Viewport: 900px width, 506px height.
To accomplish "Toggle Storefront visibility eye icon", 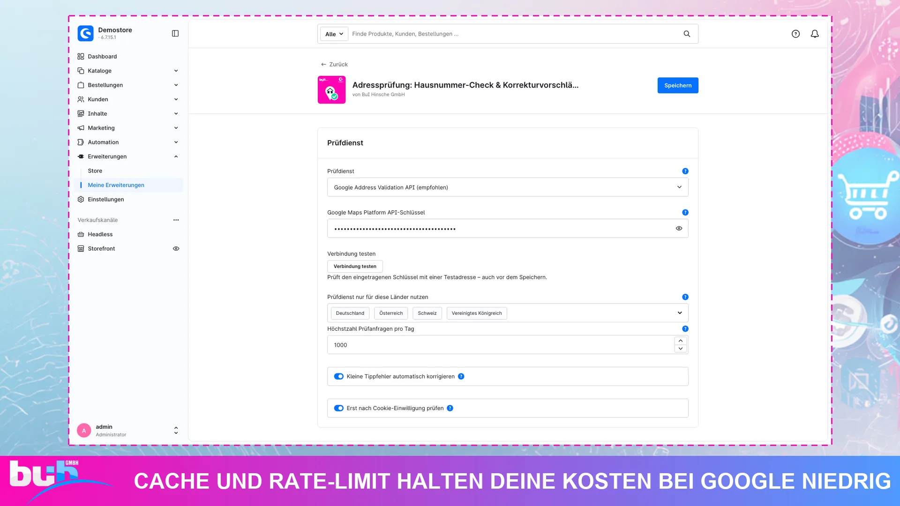I will [176, 248].
